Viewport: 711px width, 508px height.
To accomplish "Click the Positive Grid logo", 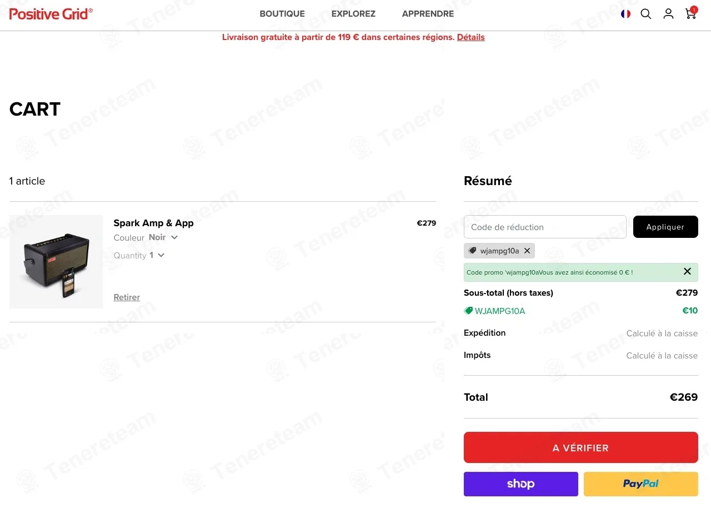I will (51, 14).
